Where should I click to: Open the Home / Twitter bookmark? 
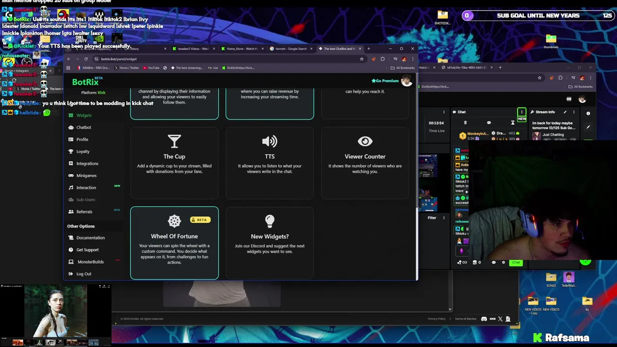tap(127, 68)
